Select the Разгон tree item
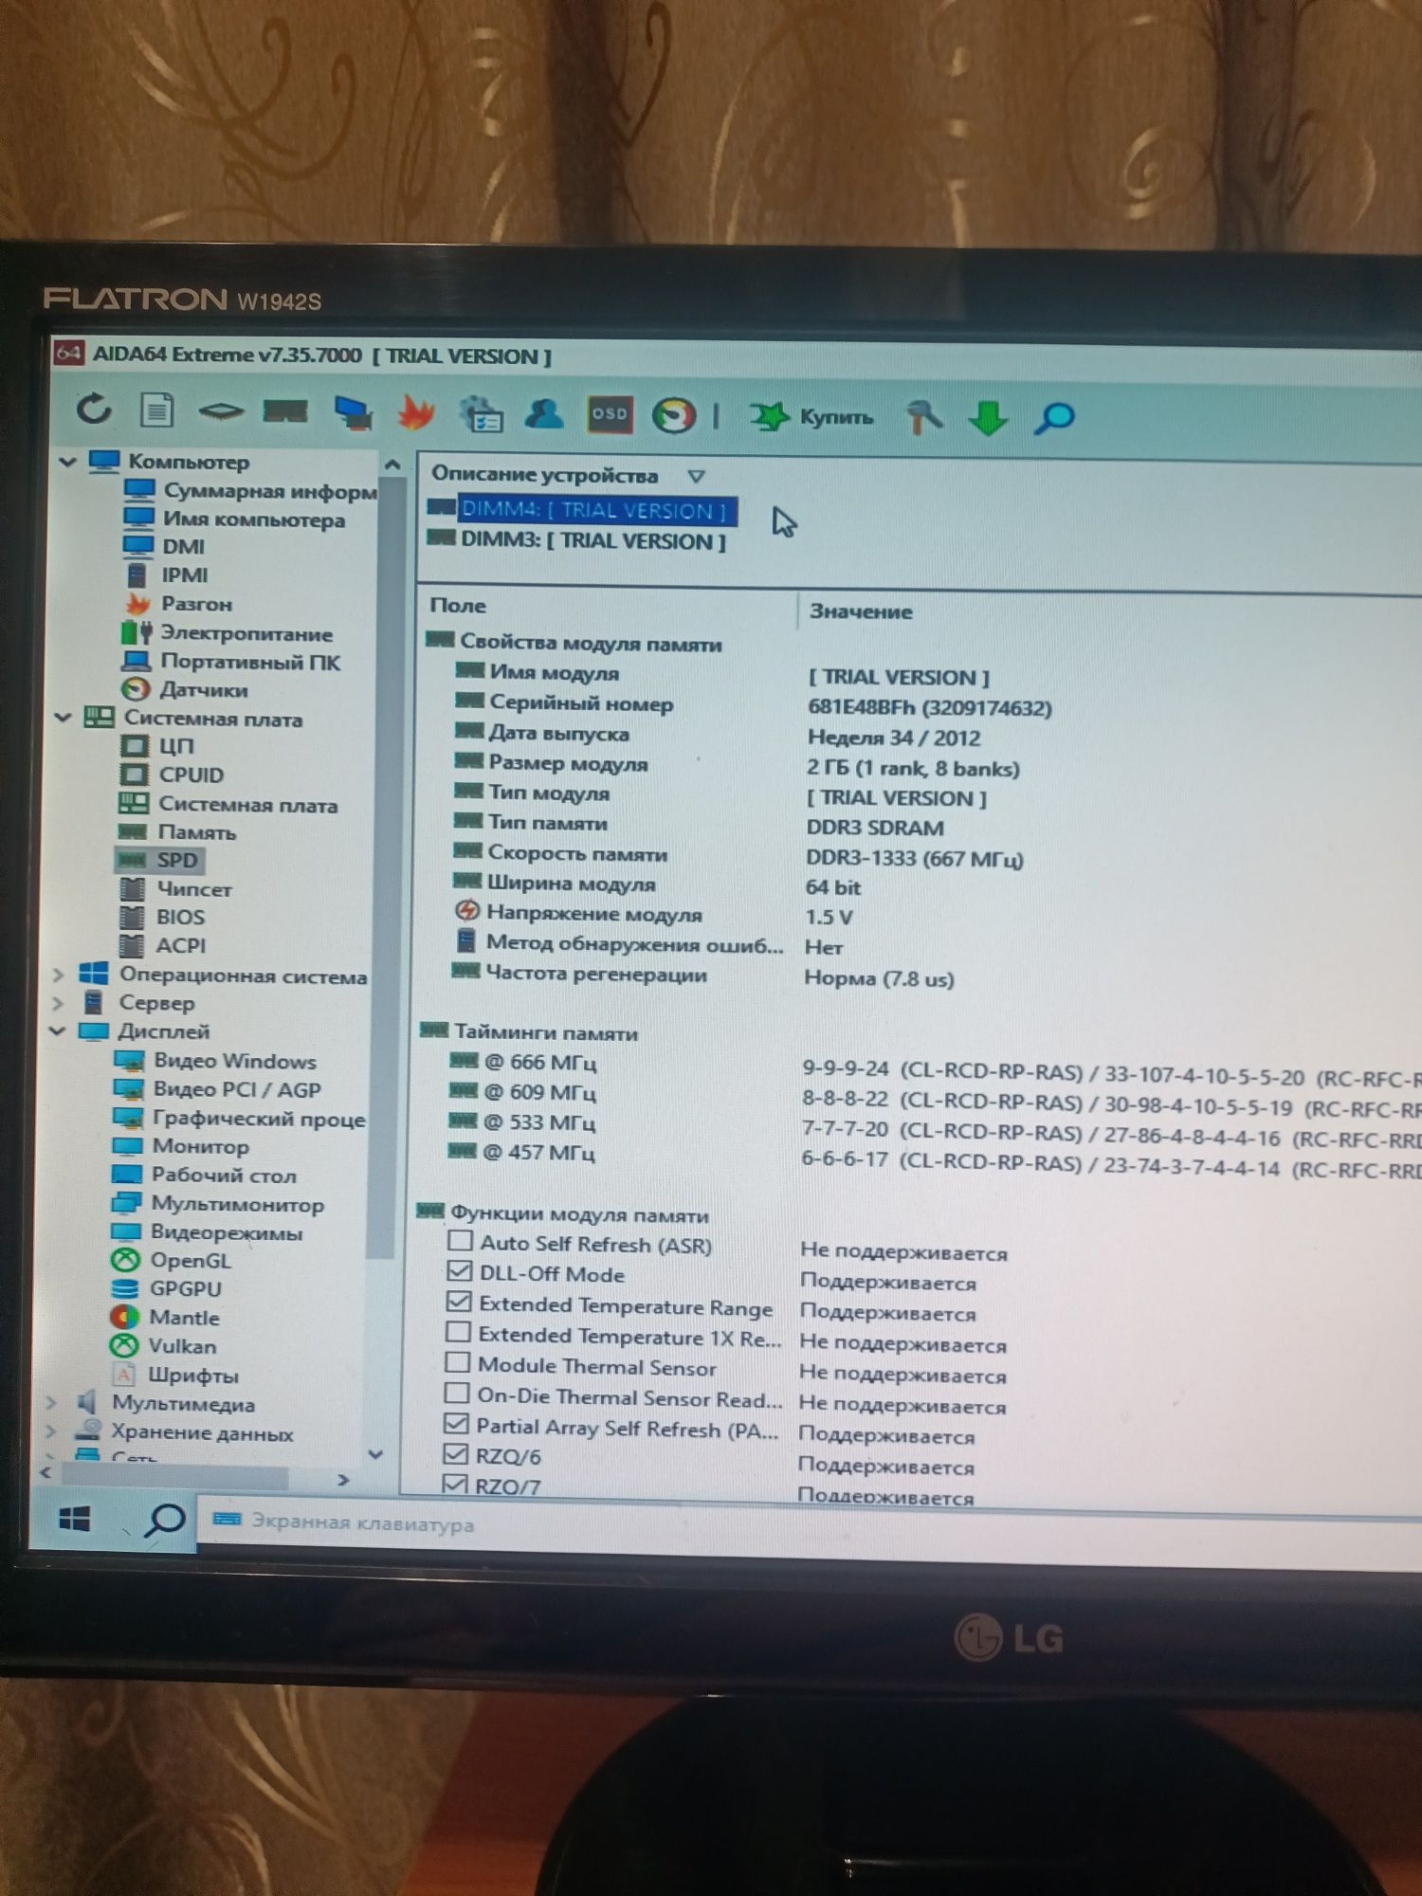1422x1896 pixels. point(178,603)
